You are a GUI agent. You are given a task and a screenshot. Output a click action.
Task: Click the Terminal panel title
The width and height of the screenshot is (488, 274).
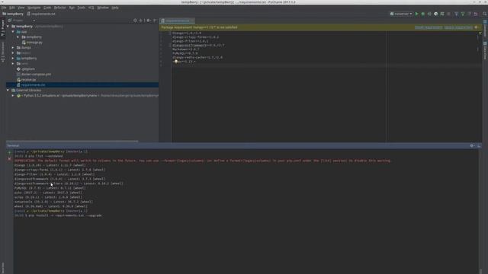(13, 145)
